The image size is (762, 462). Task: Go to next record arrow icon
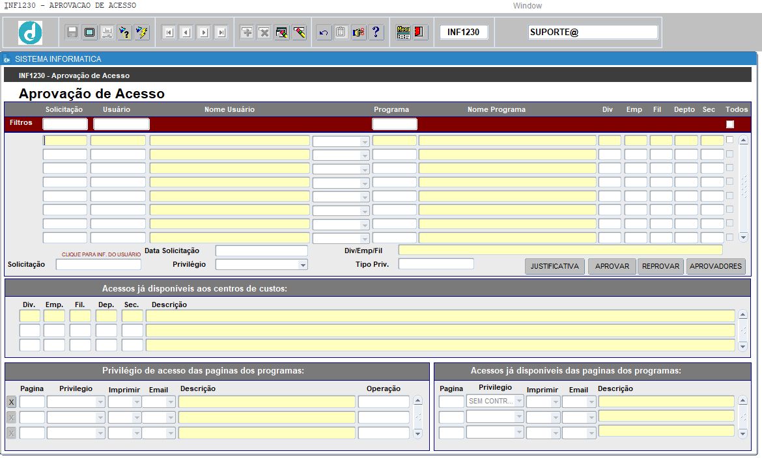click(204, 33)
